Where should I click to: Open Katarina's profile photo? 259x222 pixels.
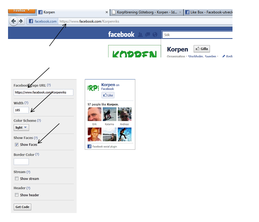pos(110,114)
